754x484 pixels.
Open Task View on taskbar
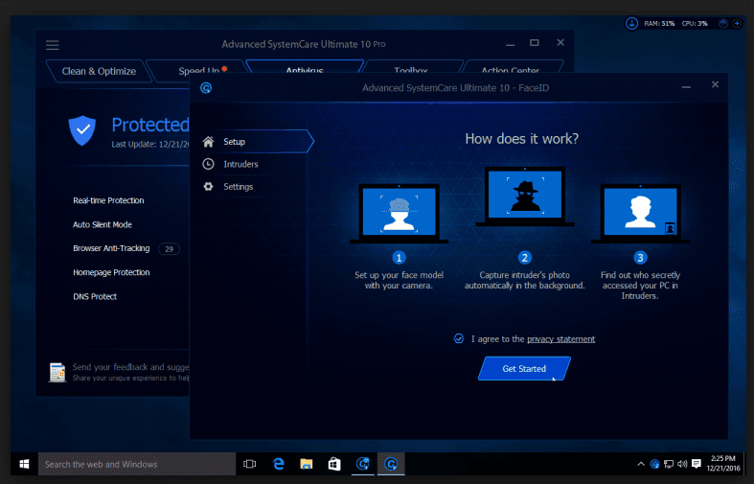coord(249,464)
